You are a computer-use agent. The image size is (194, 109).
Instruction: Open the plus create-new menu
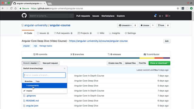[x=161, y=16]
